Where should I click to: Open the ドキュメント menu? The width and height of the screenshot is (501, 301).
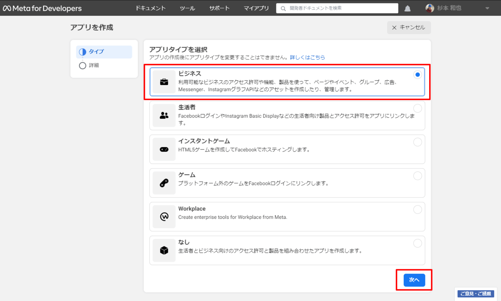click(x=151, y=8)
